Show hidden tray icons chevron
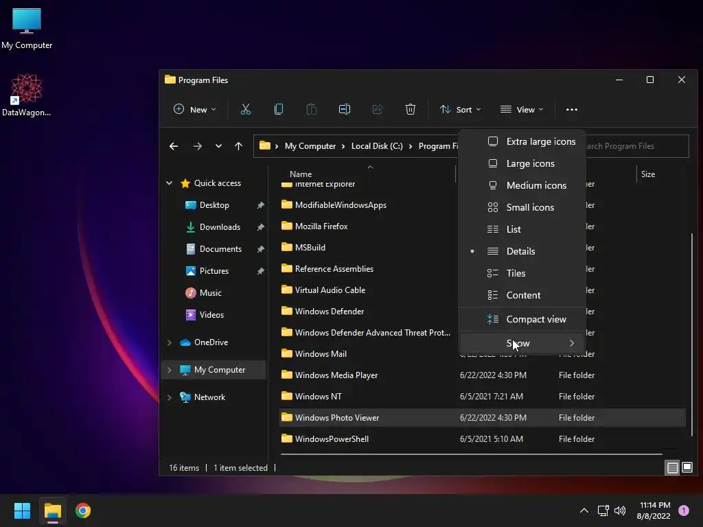703x527 pixels. pos(584,511)
